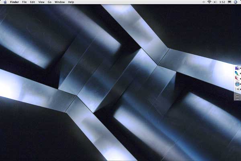Screen dimensions: 241x161
Task: Open the Go menu
Action: point(49,2)
